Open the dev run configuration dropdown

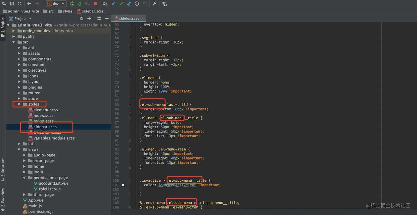tap(55, 4)
